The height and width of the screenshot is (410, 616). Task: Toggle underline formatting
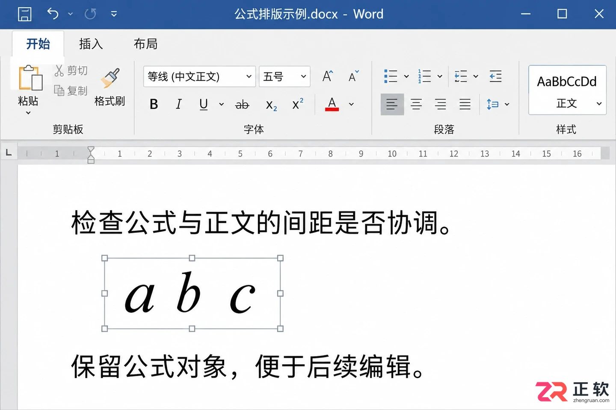[204, 104]
